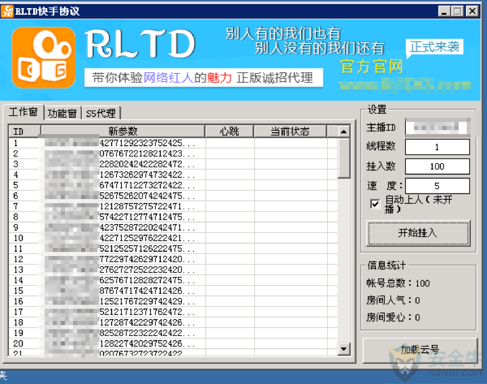Select row 12 with 77229742629712420
Image resolution: width=487 pixels, height=384 pixels.
(x=173, y=259)
